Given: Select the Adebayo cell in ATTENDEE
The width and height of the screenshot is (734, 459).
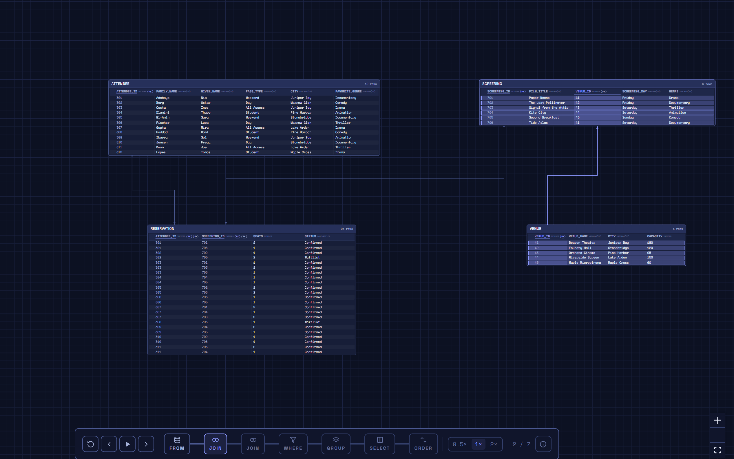Looking at the screenshot, I should (x=162, y=98).
